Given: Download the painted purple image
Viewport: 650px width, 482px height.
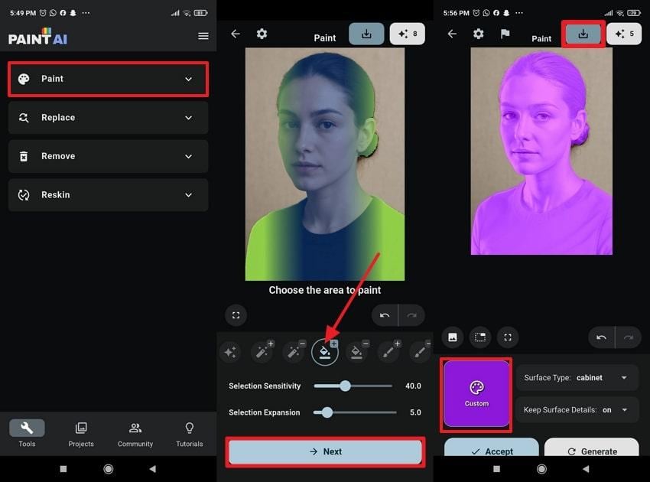Looking at the screenshot, I should tap(583, 34).
